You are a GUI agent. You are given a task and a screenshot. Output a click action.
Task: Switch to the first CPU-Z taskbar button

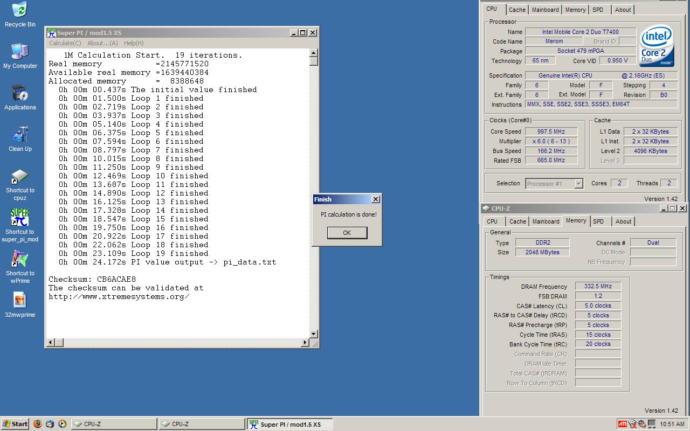click(114, 424)
